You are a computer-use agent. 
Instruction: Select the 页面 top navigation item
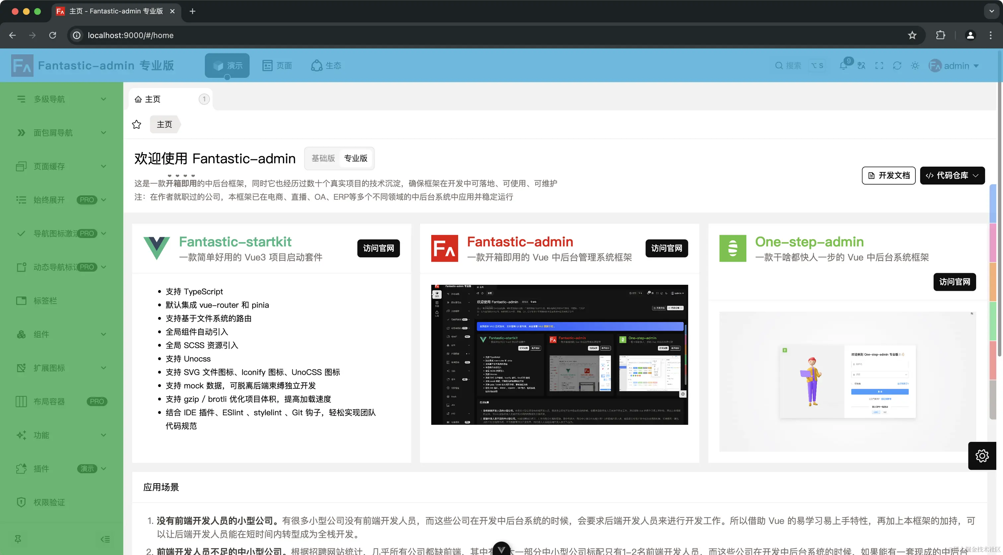[277, 65]
